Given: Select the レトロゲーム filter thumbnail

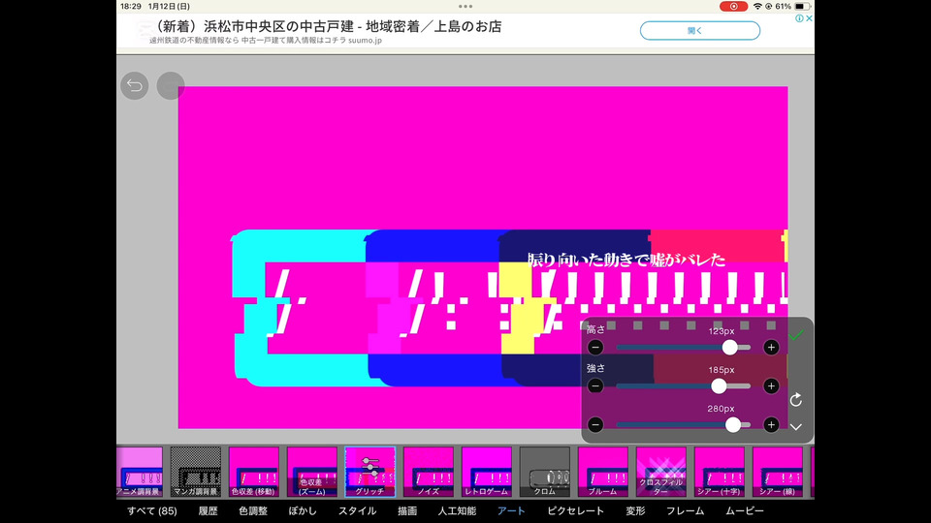Looking at the screenshot, I should pyautogui.click(x=487, y=472).
